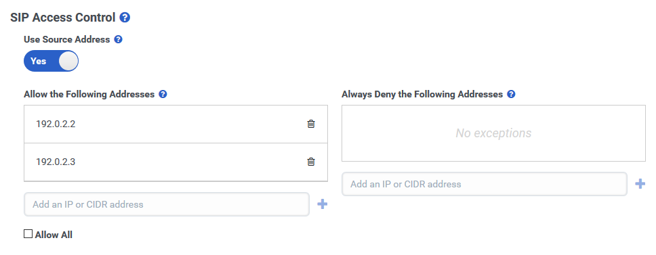Remove 192.0.2.3 using its trash icon
Image resolution: width=656 pixels, height=255 pixels.
pos(311,162)
